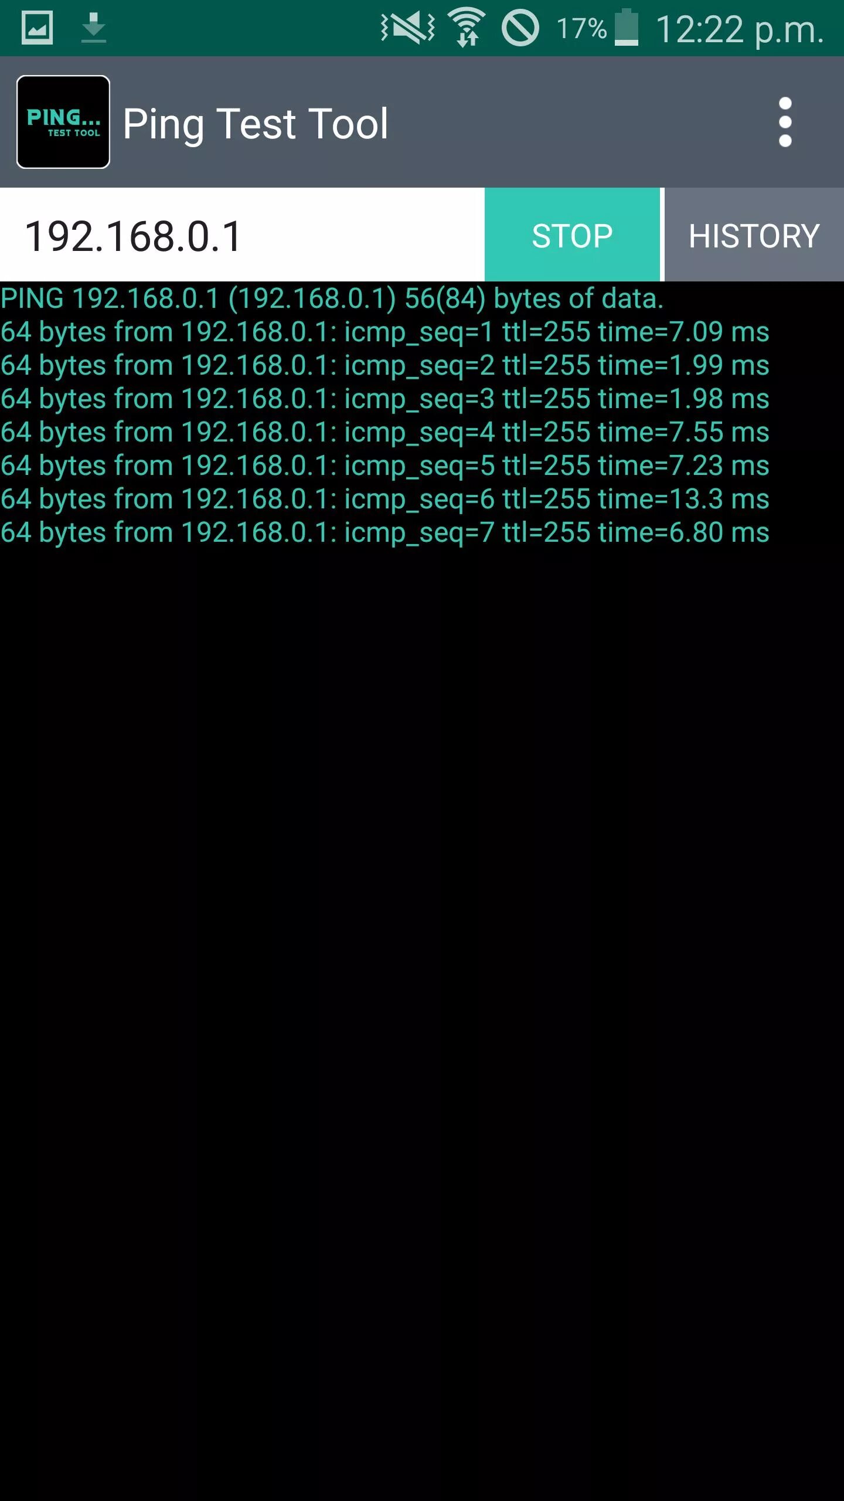Tap the download notification icon
The height and width of the screenshot is (1501, 844).
(x=94, y=28)
